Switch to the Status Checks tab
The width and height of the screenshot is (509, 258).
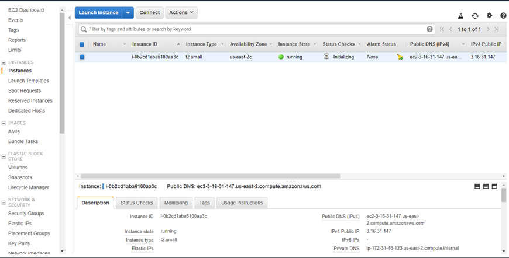pos(137,203)
